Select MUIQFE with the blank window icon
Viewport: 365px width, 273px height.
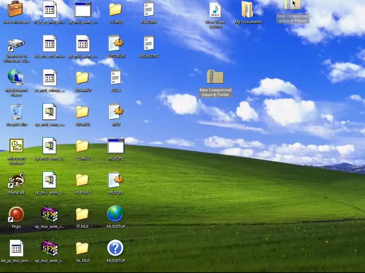coord(116,146)
